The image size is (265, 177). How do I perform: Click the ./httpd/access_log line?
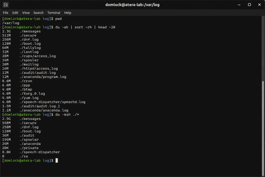tap(30, 68)
